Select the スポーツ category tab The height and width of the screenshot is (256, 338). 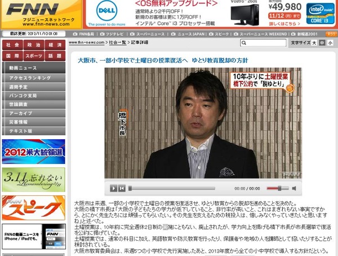(34, 56)
